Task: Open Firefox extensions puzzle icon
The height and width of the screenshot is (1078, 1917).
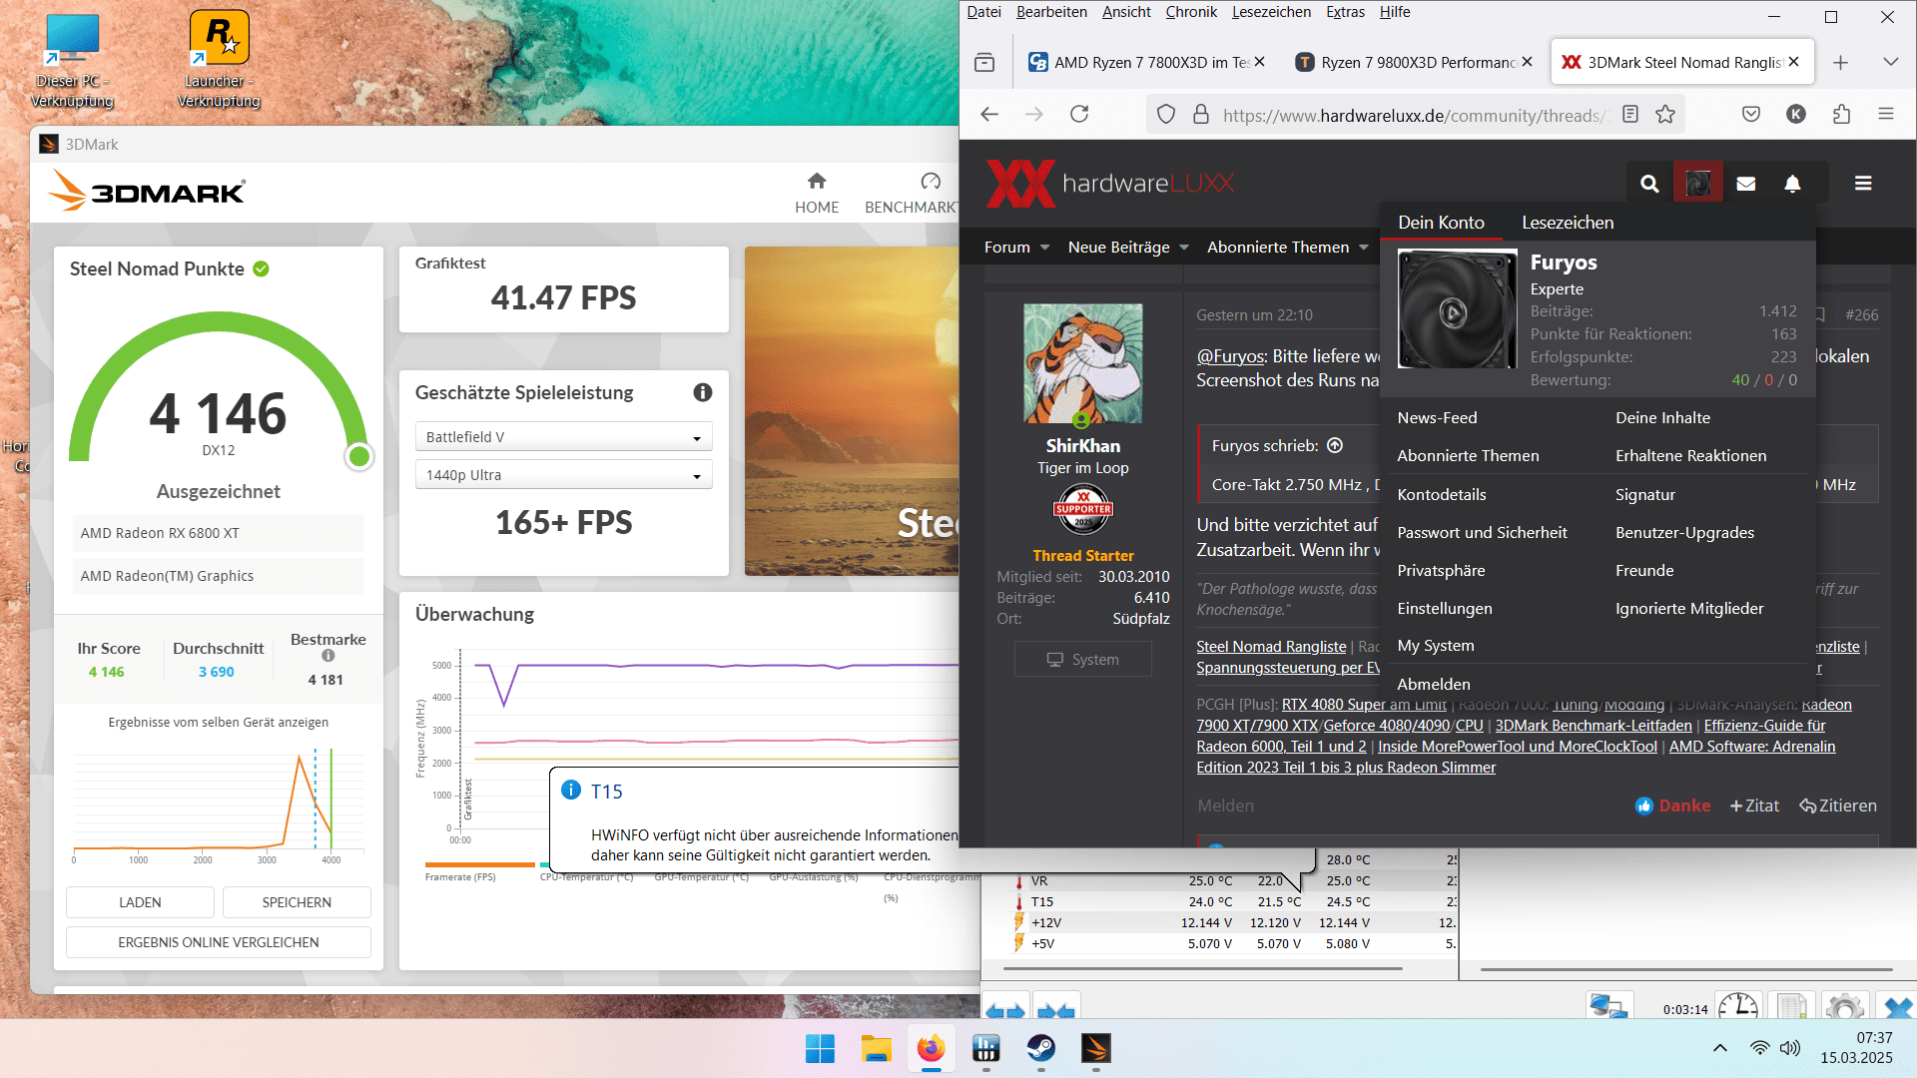Action: point(1842,115)
